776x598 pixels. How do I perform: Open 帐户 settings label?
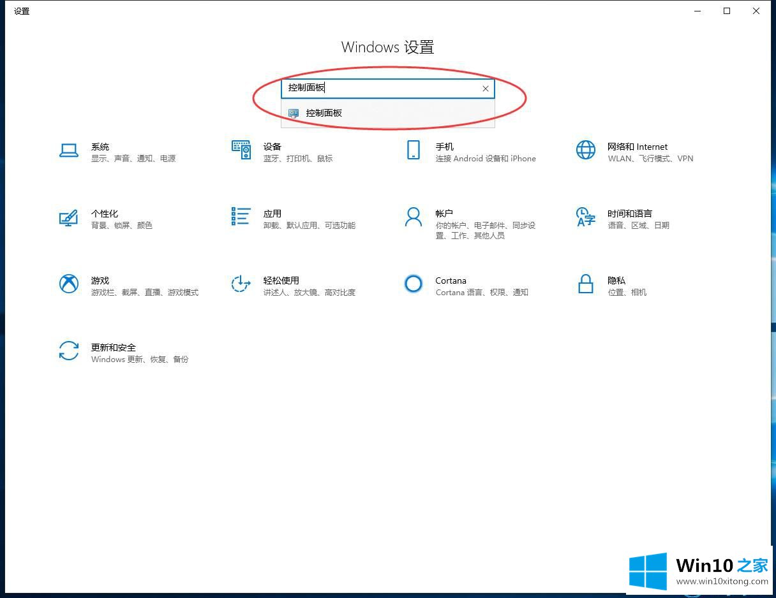[x=444, y=214]
